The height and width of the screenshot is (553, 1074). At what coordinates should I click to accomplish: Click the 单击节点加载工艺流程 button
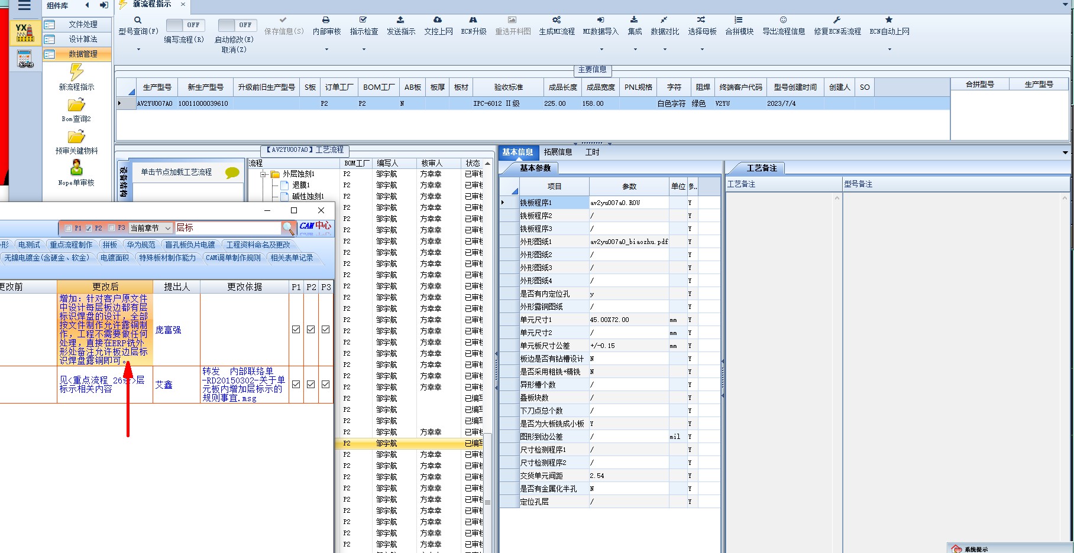coord(176,173)
